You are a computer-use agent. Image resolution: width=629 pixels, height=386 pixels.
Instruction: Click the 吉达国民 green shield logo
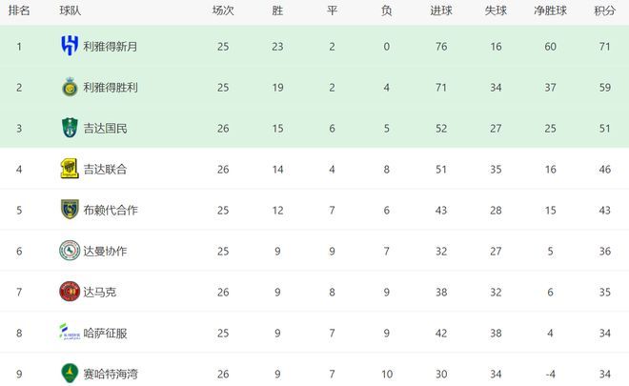click(x=70, y=128)
